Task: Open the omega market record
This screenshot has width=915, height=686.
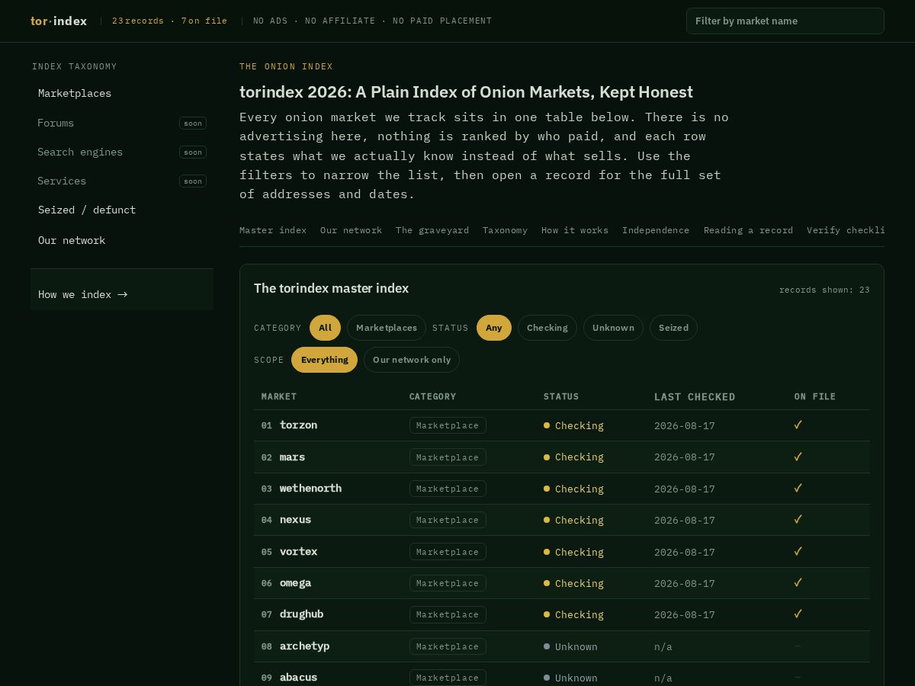Action: [x=295, y=583]
